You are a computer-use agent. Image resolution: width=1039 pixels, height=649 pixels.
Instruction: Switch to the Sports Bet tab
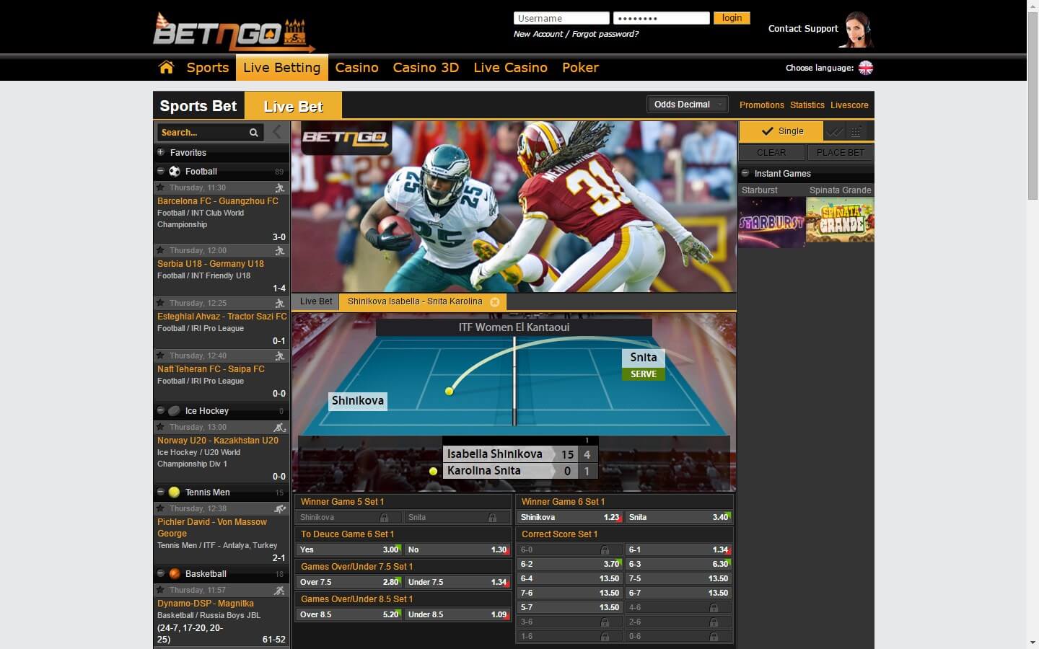tap(198, 106)
